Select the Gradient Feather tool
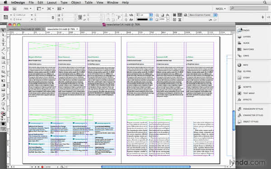 tap(3, 90)
